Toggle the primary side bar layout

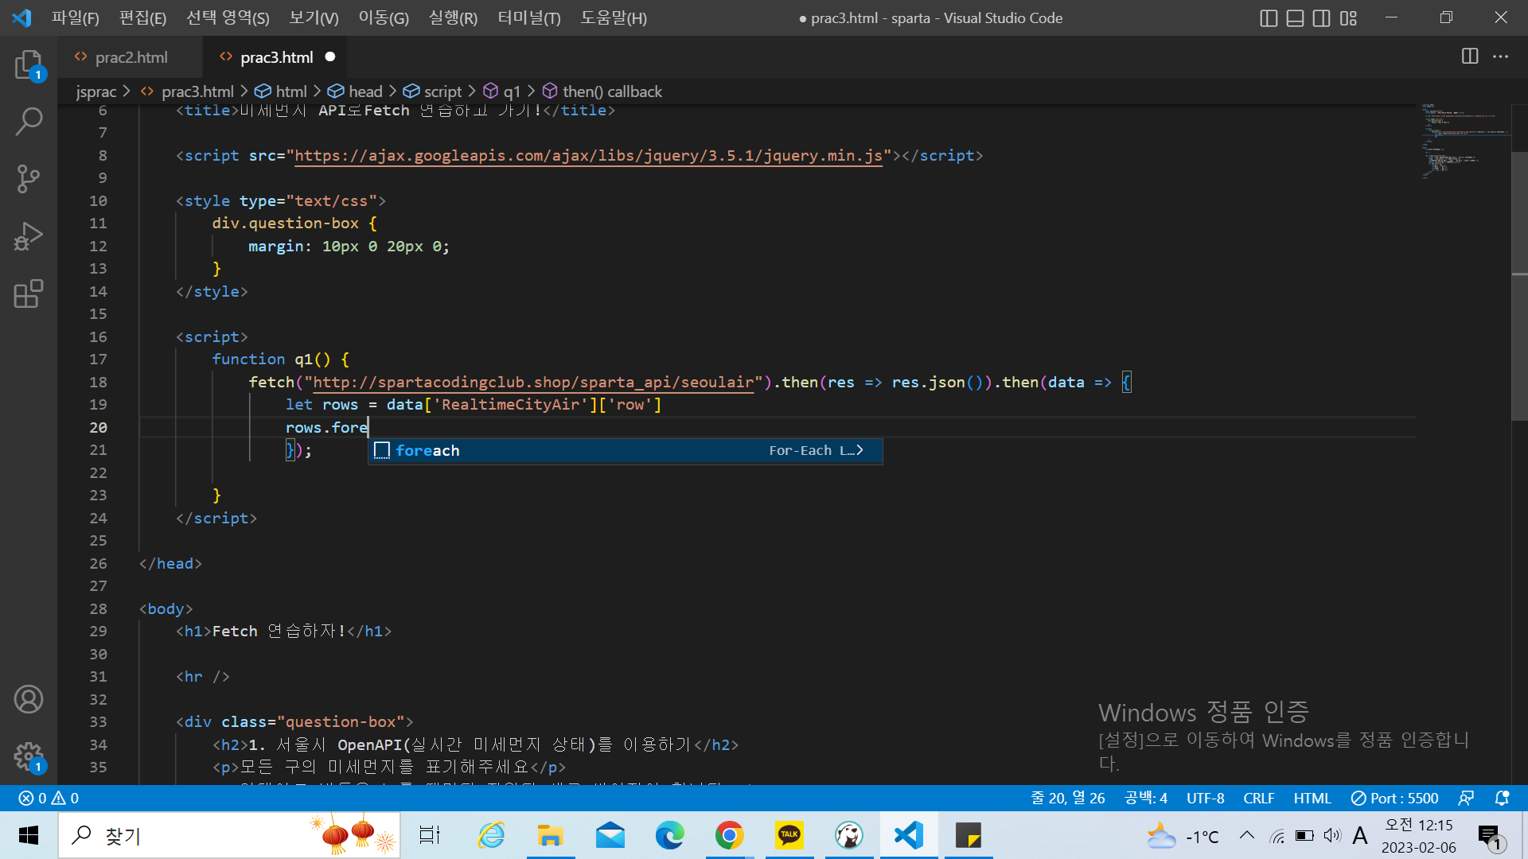tap(1269, 17)
